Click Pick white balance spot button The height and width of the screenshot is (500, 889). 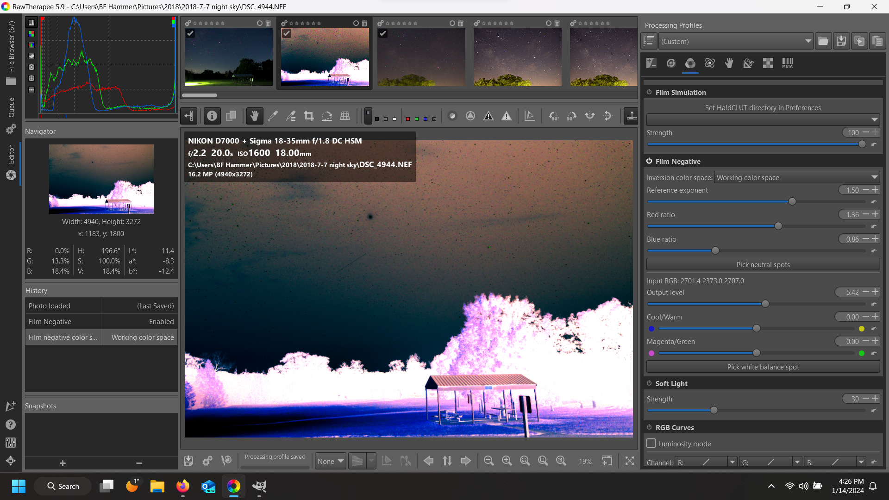coord(763,367)
